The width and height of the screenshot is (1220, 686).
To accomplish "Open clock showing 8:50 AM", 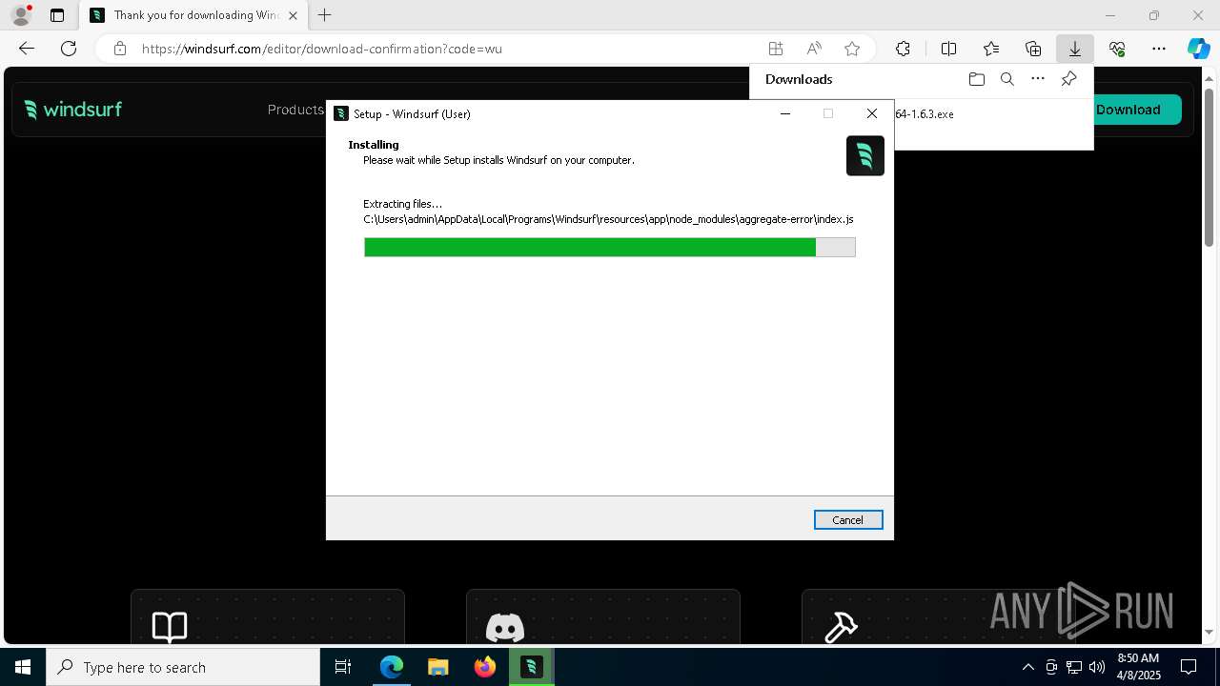I will tap(1138, 667).
